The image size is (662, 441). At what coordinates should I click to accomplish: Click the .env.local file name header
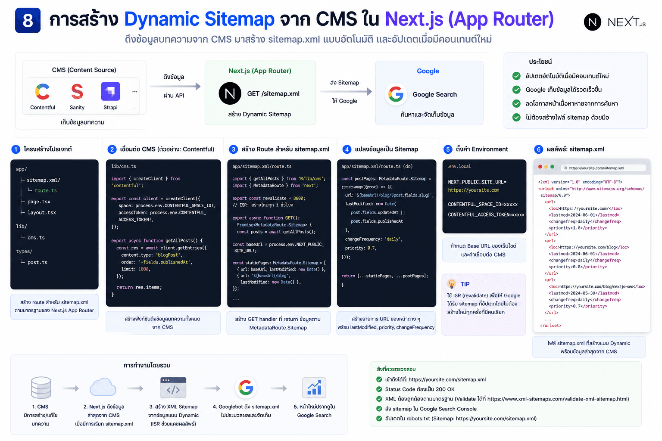pos(459,166)
